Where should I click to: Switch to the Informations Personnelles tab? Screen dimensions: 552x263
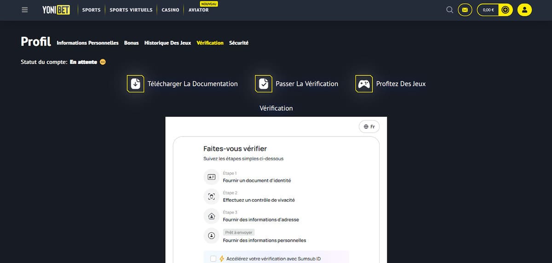coord(87,43)
